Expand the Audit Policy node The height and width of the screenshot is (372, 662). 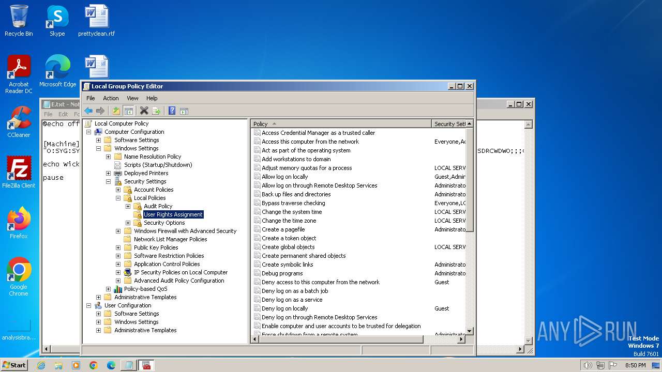(x=128, y=206)
